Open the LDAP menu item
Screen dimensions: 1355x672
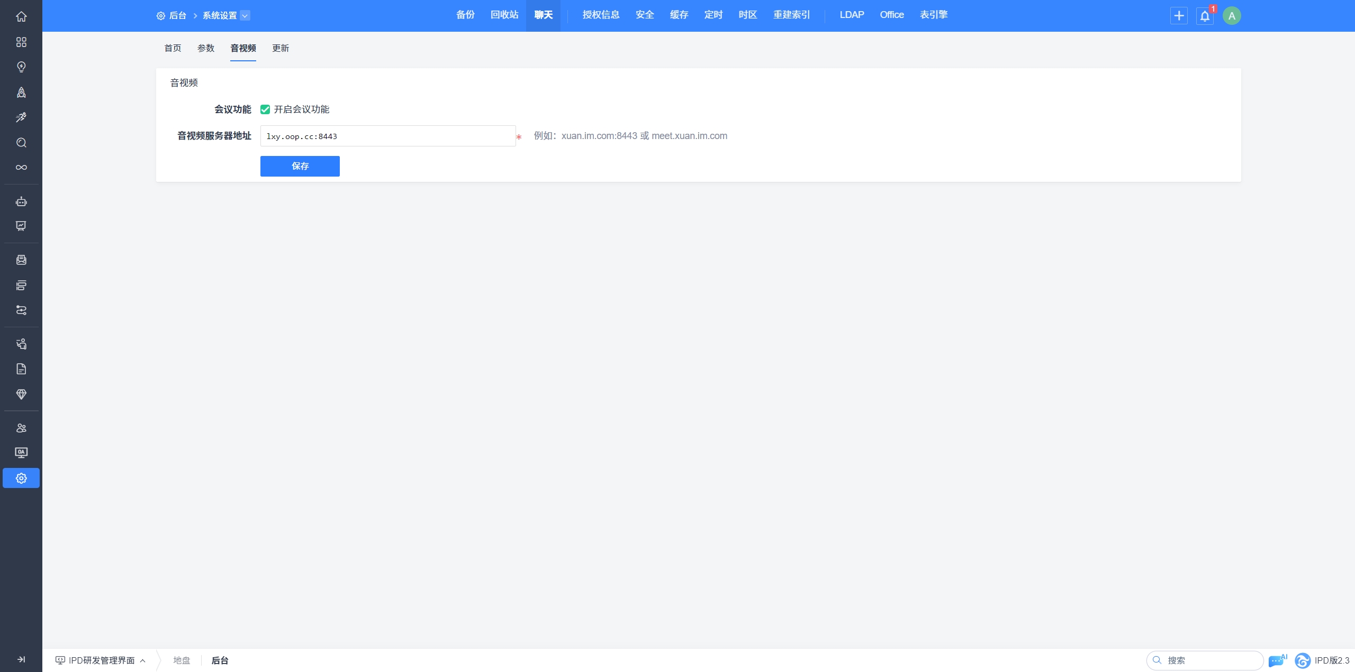[x=852, y=15]
